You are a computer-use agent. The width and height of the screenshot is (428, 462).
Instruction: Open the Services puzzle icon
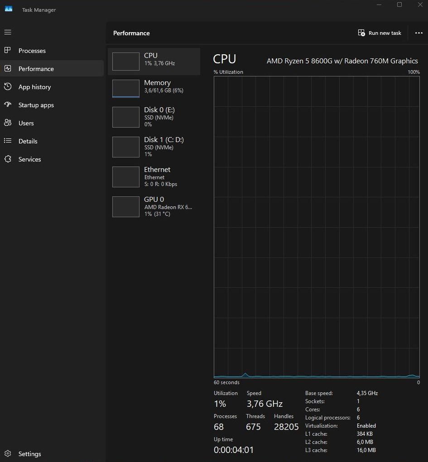(x=8, y=159)
